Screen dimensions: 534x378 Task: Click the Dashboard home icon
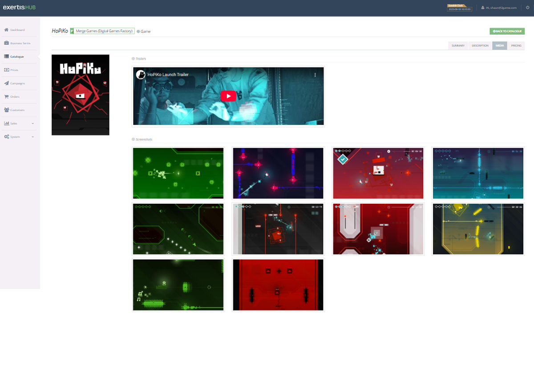6,30
